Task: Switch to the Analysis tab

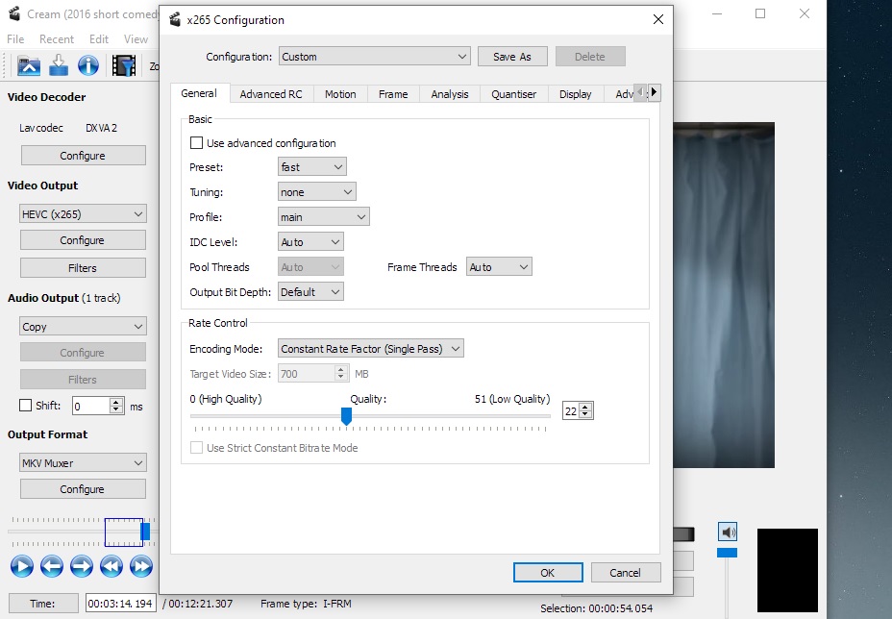Action: tap(450, 94)
